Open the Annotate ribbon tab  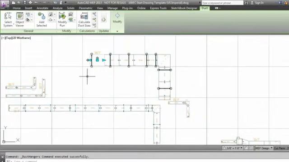coord(42,8)
